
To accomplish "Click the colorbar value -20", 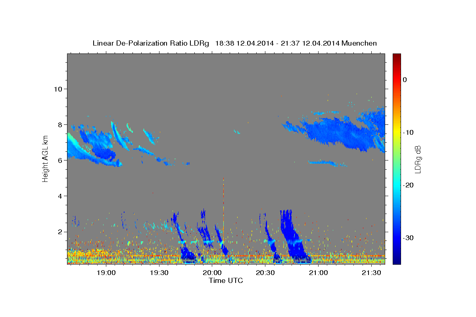I will click(x=409, y=185).
